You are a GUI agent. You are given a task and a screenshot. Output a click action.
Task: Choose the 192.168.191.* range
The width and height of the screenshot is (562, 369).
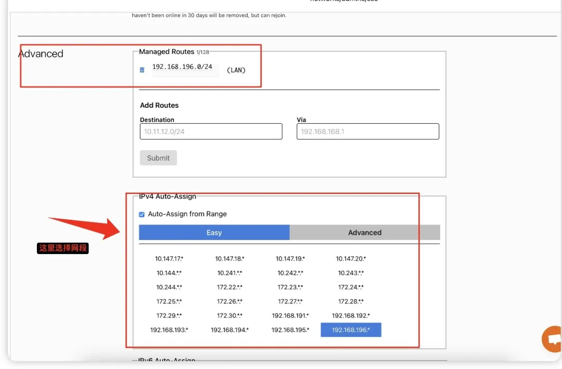290,315
